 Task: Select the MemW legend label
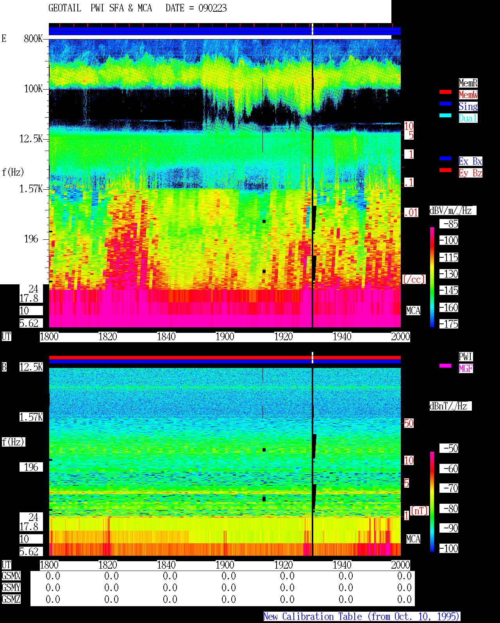point(468,95)
